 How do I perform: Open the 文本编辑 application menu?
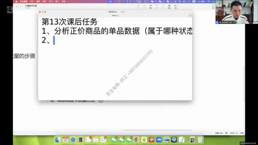(x=24, y=1)
